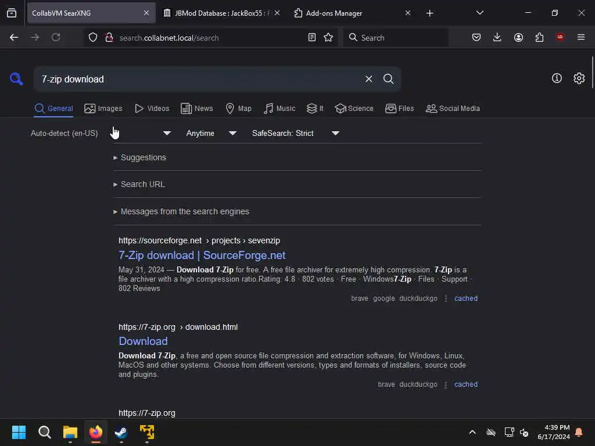Open the 7-zip.org Download result link

click(143, 341)
